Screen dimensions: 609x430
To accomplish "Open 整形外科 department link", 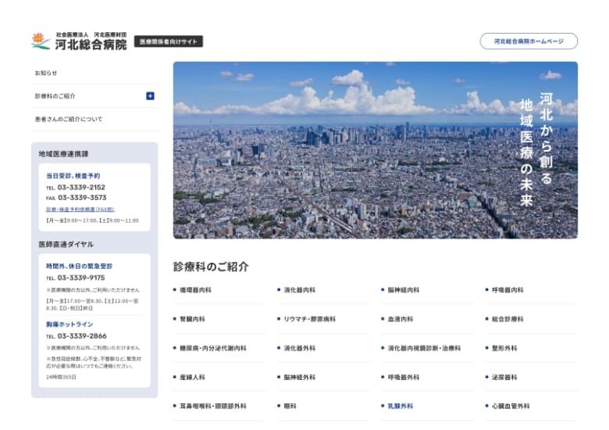I will click(504, 349).
